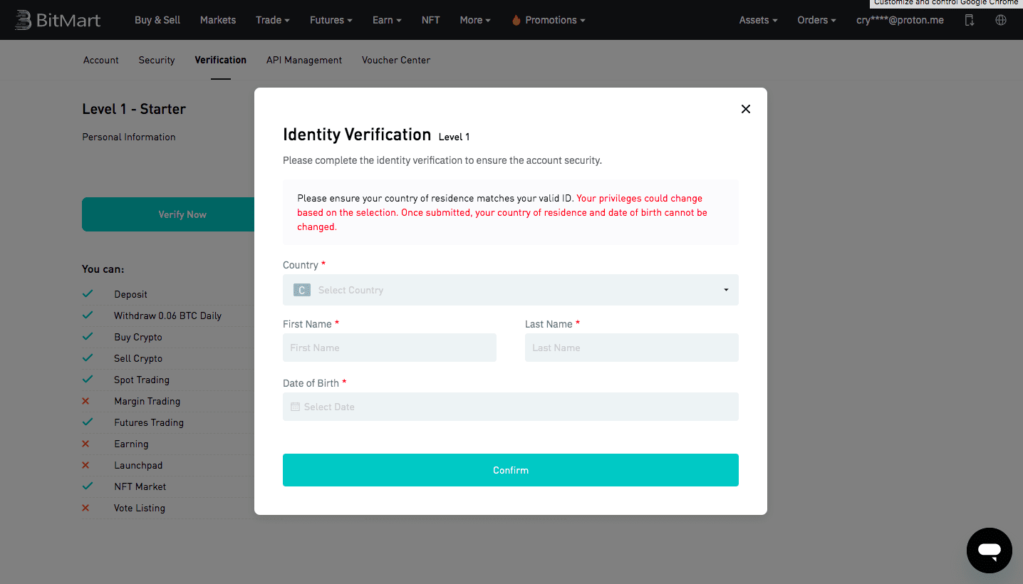The height and width of the screenshot is (584, 1023).
Task: Expand the Assets menu
Action: coord(758,20)
